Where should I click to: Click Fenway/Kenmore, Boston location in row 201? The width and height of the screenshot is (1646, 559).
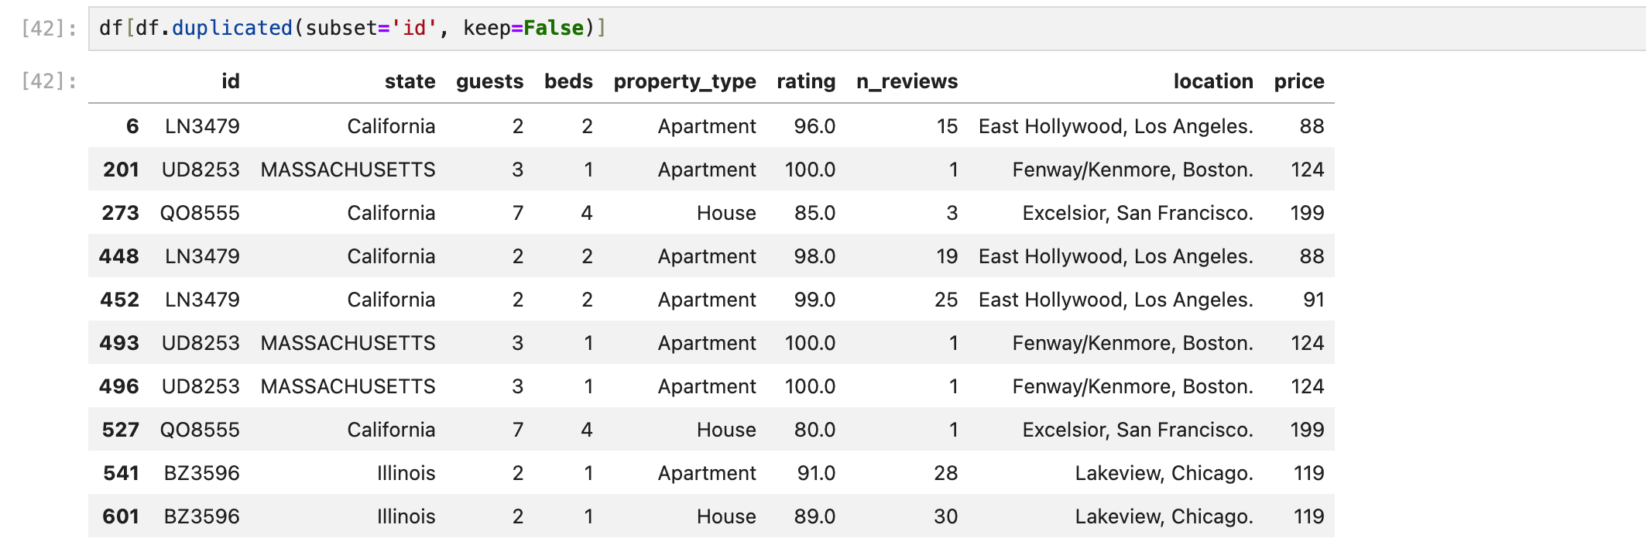tap(1133, 170)
